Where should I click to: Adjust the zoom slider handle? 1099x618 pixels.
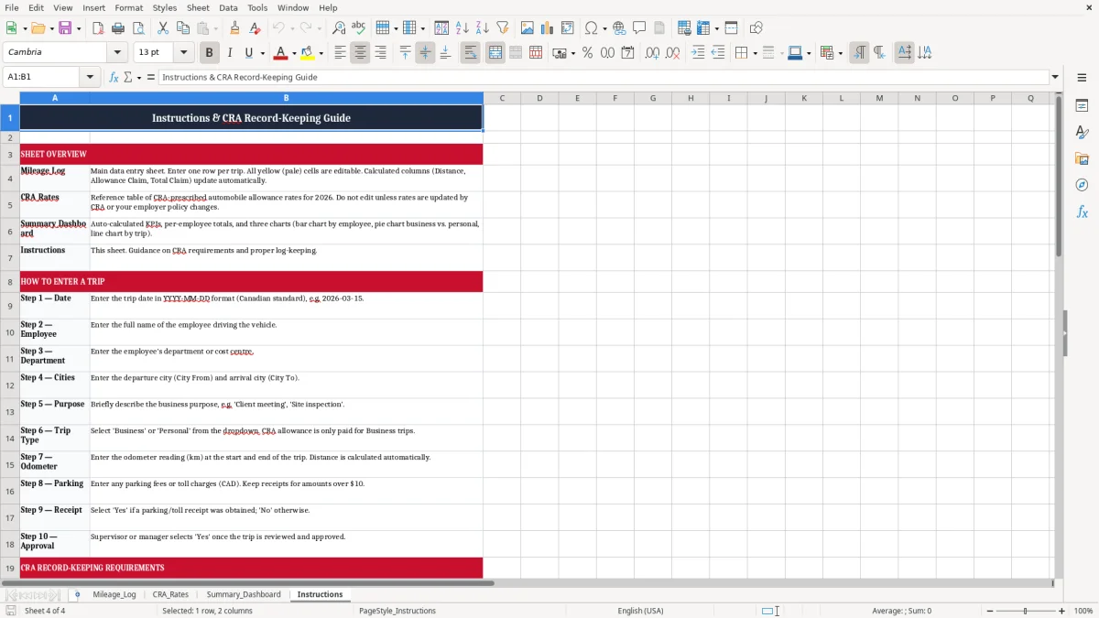pos(1026,611)
